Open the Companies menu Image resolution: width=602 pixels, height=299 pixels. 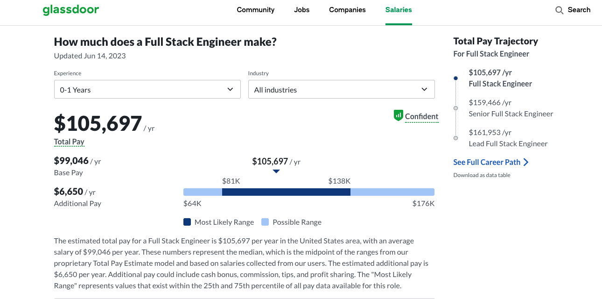click(347, 10)
